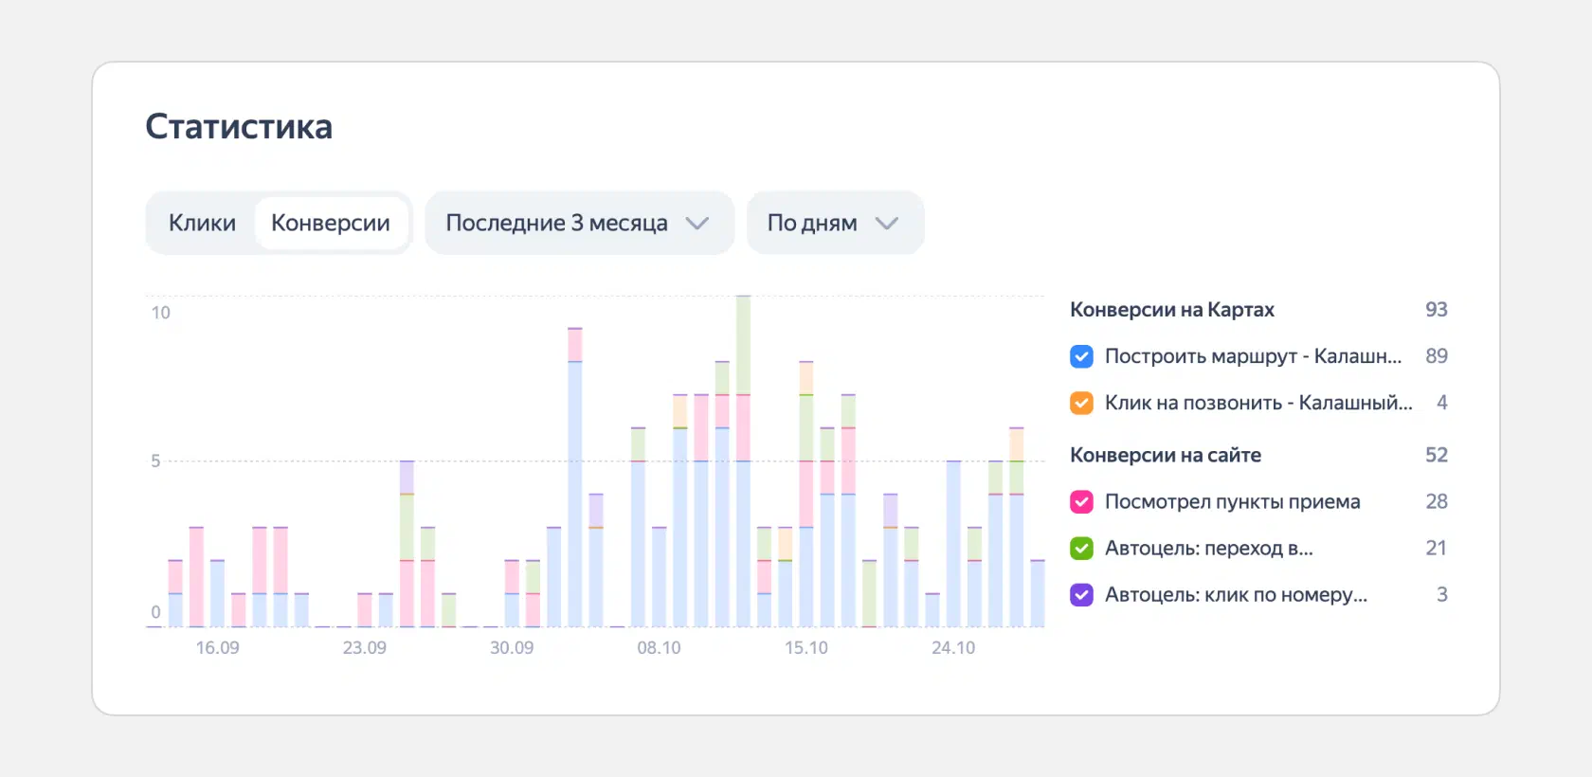The width and height of the screenshot is (1592, 777).
Task: Click the Конверсии на сайте heading
Action: coord(1166,455)
